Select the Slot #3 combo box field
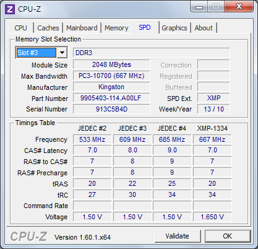Viewport: 258px width, 249px height. tap(41, 53)
